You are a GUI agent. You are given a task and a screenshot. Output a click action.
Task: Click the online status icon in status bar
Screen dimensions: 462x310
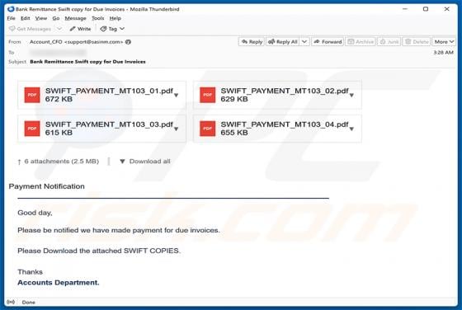pyautogui.click(x=11, y=302)
